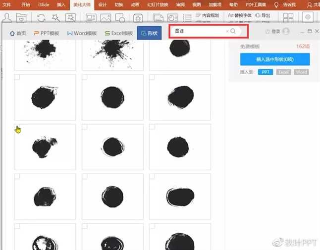
Task: Click the 替换字体 replace font tool
Action: point(240,15)
